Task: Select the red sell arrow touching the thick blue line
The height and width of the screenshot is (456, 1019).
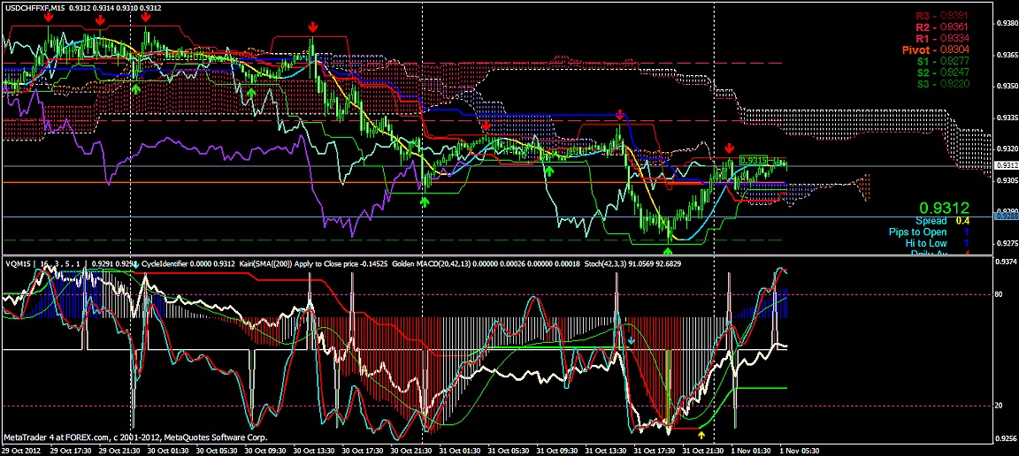Action: coord(620,114)
